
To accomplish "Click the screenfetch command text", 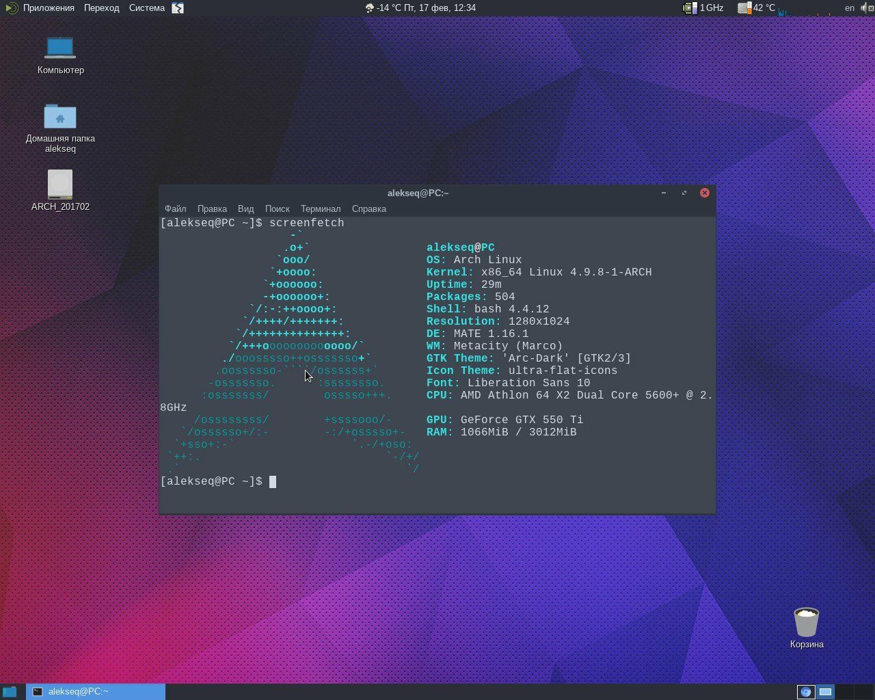I will click(x=306, y=223).
